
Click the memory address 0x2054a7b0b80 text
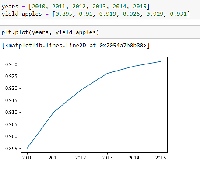121,46
